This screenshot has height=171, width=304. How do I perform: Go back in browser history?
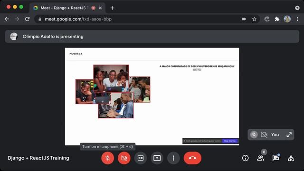click(7, 19)
